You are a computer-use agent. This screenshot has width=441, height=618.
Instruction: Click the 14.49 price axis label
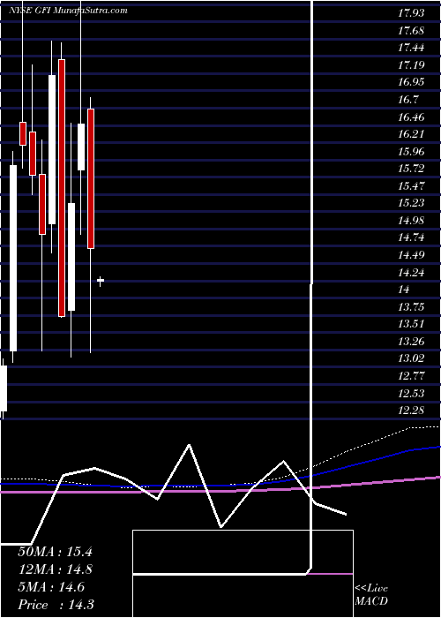[412, 254]
